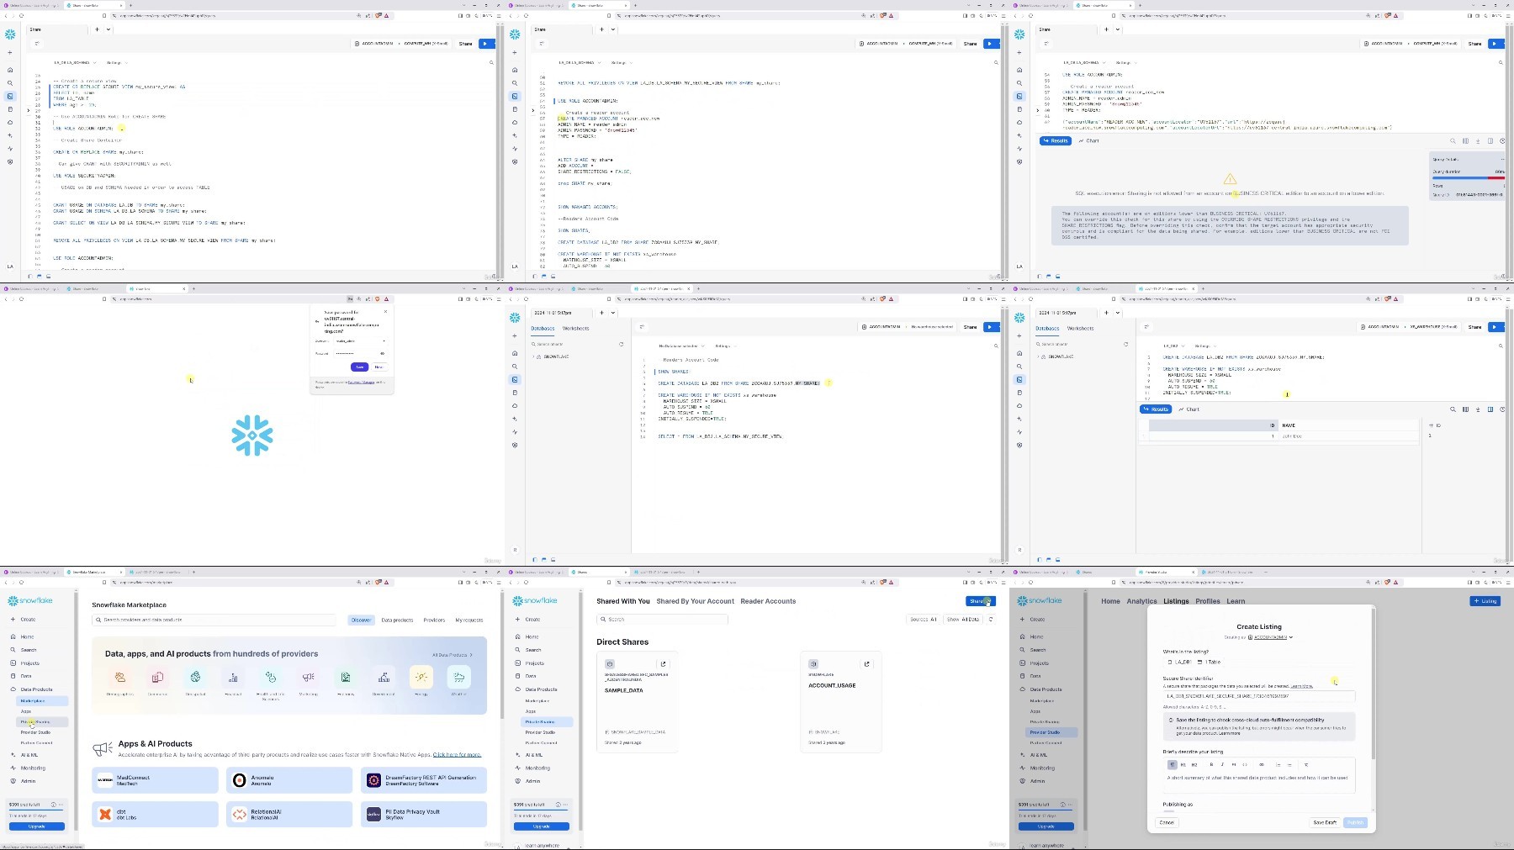Image resolution: width=1514 pixels, height=850 pixels.
Task: Open Marketing category icon in Marketplace
Action: click(309, 677)
